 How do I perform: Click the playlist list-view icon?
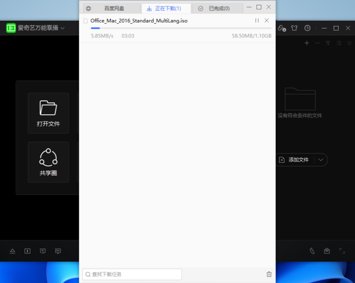(x=339, y=43)
